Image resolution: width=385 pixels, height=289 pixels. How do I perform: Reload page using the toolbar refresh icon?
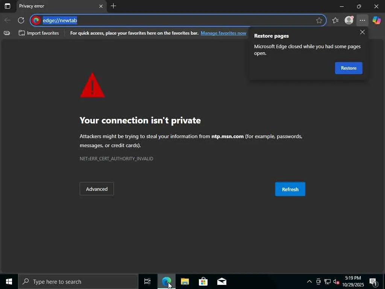21,20
